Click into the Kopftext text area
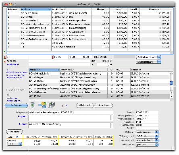 tap(69, 118)
